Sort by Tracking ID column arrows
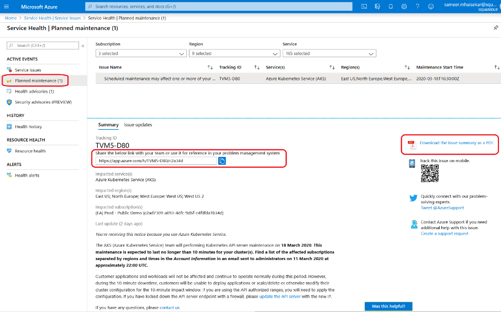 tap(257, 67)
